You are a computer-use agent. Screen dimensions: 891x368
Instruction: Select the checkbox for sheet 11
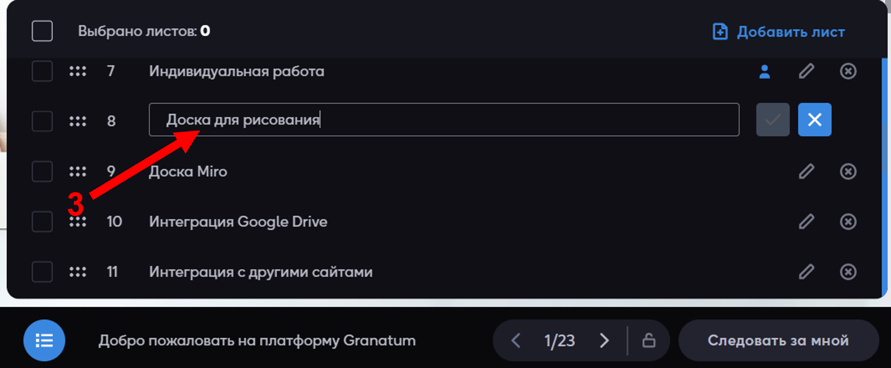(x=42, y=272)
